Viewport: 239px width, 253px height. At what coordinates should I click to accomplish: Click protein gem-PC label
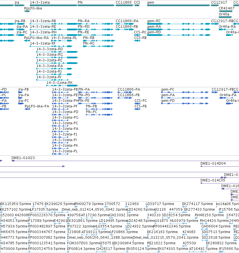point(168,89)
